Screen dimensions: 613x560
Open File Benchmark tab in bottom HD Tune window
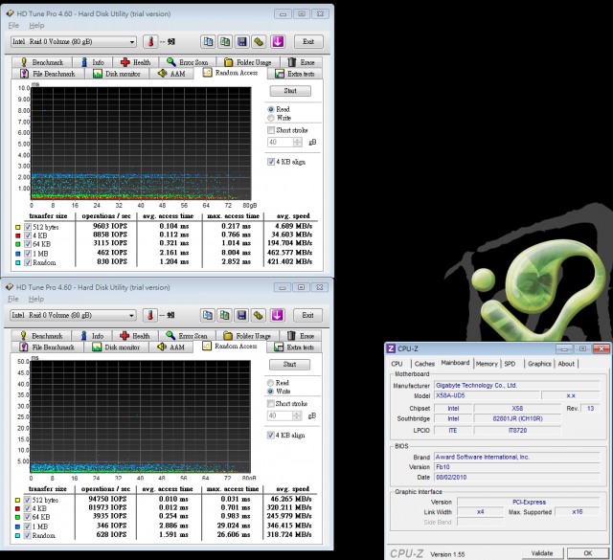click(48, 347)
